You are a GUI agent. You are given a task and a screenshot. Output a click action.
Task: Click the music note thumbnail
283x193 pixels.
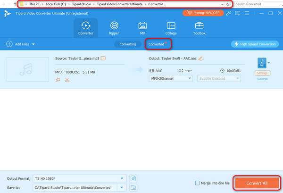pyautogui.click(x=27, y=69)
